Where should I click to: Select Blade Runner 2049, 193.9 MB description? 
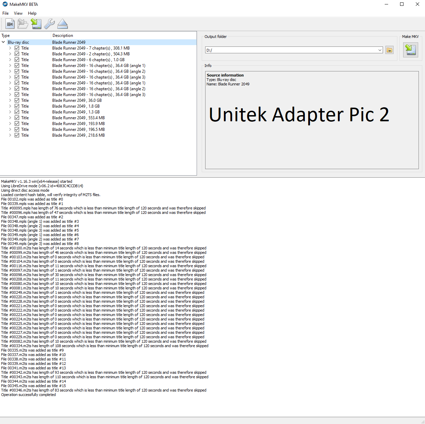pos(79,124)
